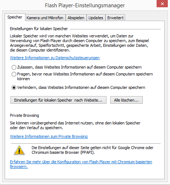
Task: Click the Private Browsing section heading
Action: (24, 115)
